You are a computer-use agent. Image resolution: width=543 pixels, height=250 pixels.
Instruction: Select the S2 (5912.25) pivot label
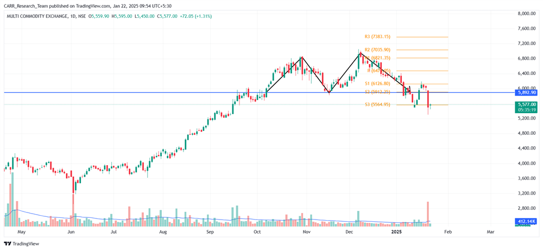point(378,92)
